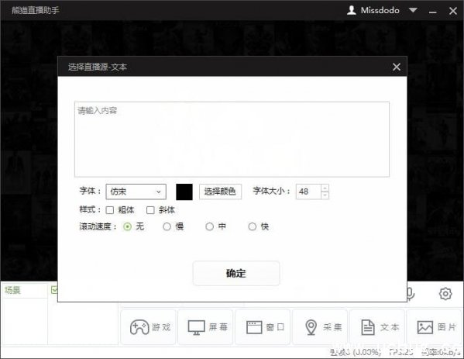The image size is (464, 359).
Task: Select scroll speed 慢 radio button
Action: click(167, 226)
